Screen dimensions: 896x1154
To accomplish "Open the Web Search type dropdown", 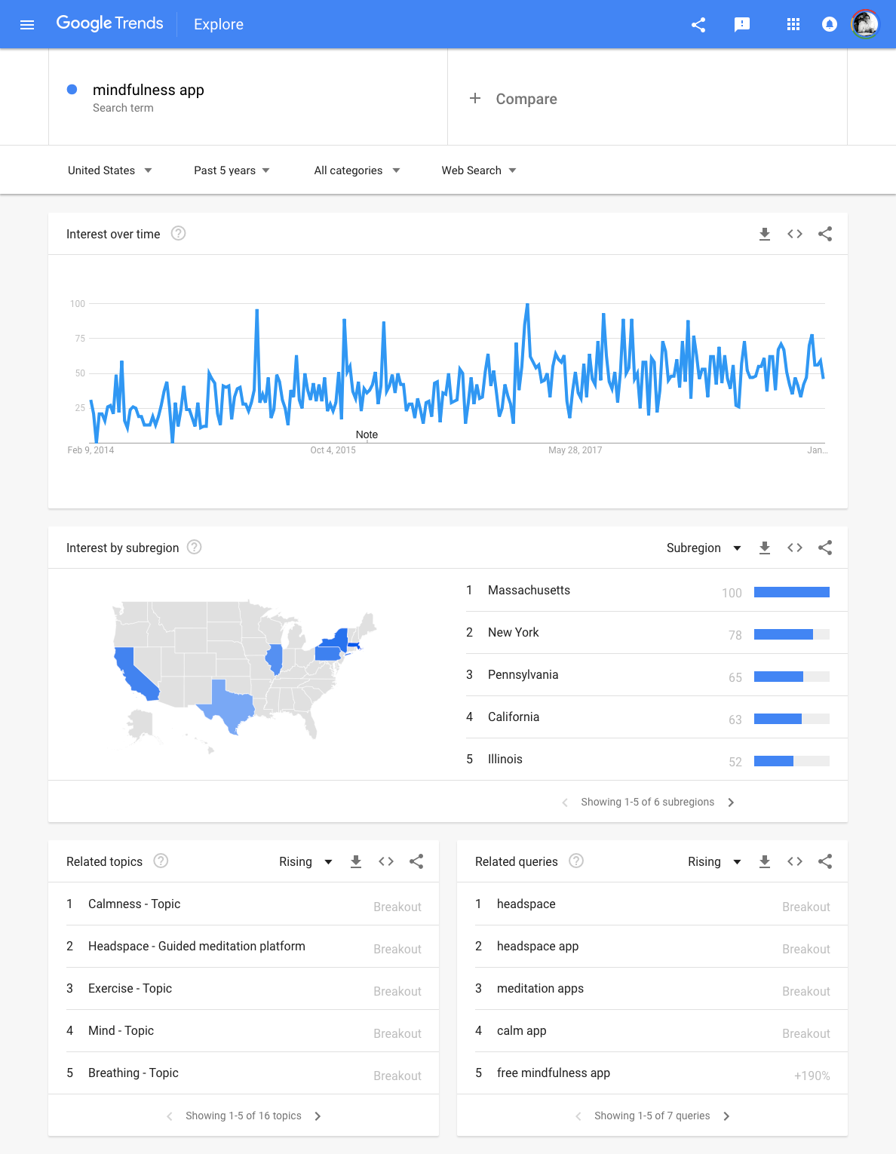I will [479, 170].
